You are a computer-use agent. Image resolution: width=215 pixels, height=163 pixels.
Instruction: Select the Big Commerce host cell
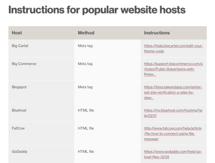(x=24, y=64)
